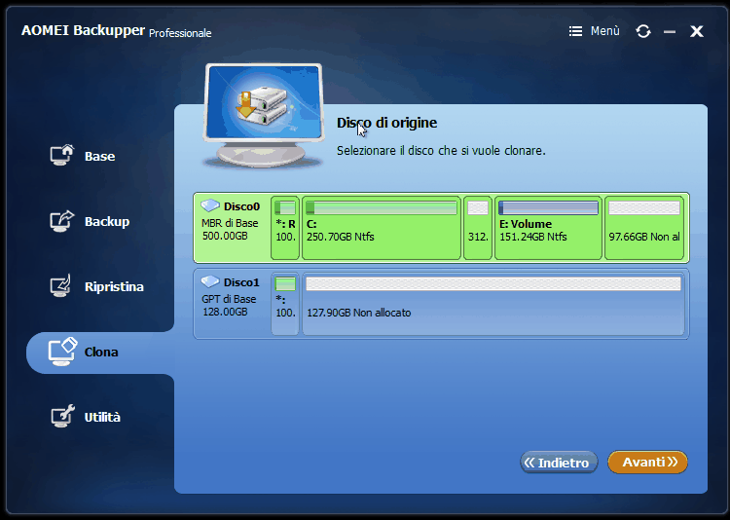Click 'Selezionare il disco che si vuole clonare' text
This screenshot has width=730, height=520.
(x=441, y=151)
